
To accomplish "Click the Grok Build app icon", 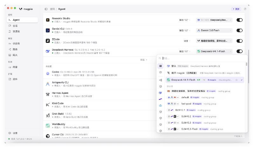I will (x=48, y=115).
